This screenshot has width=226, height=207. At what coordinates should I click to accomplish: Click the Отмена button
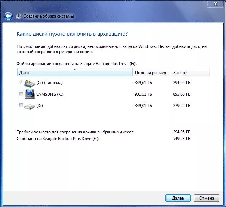(x=207, y=198)
